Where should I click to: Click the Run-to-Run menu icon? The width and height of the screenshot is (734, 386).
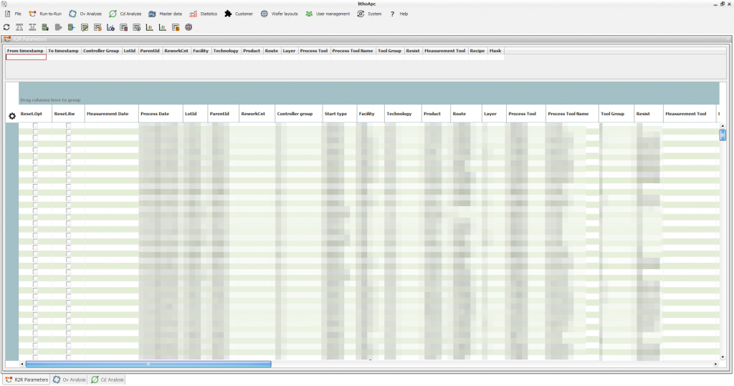32,14
